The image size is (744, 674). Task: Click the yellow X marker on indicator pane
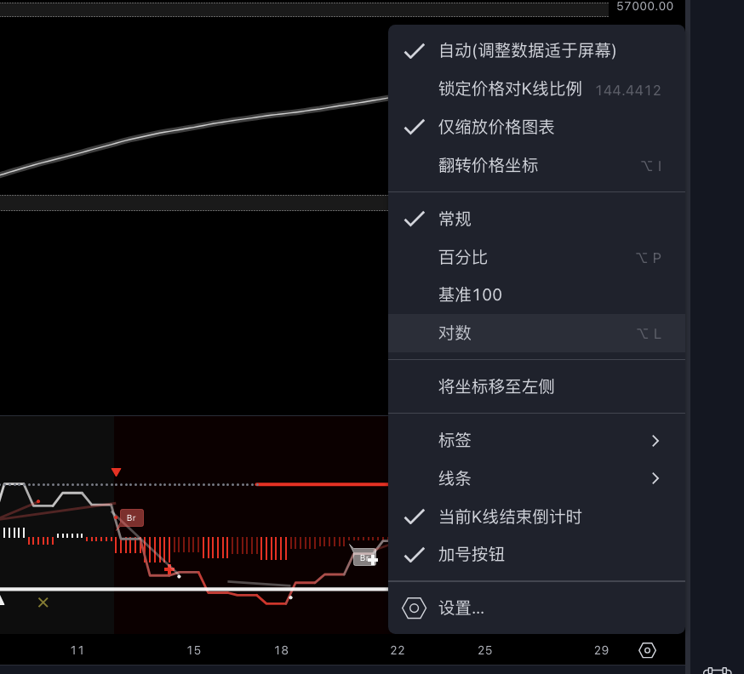[x=43, y=603]
